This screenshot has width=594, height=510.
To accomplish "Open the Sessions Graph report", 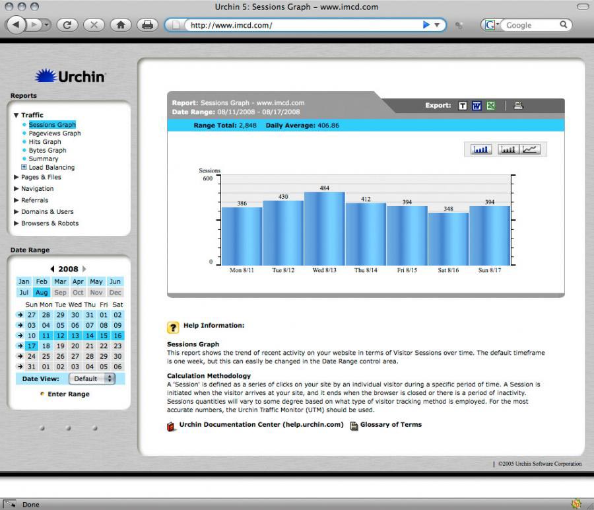I will (x=52, y=125).
